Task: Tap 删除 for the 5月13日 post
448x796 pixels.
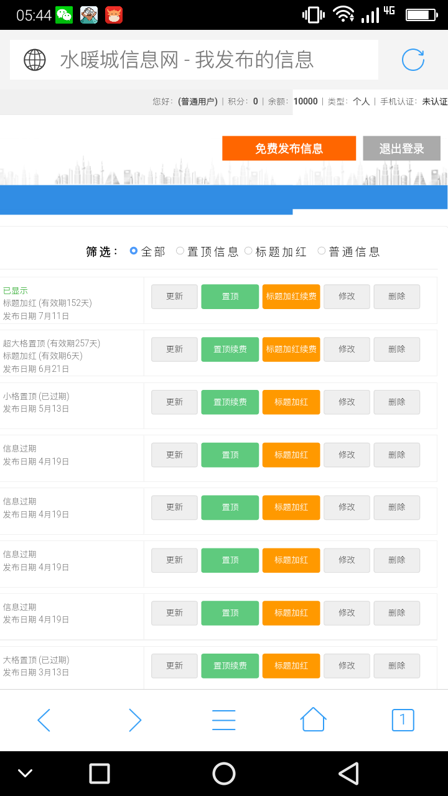Action: click(x=396, y=402)
